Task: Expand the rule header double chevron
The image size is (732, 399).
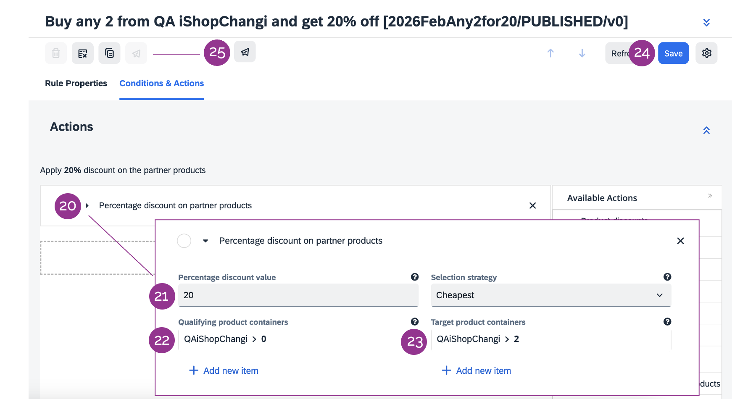Action: (x=706, y=23)
